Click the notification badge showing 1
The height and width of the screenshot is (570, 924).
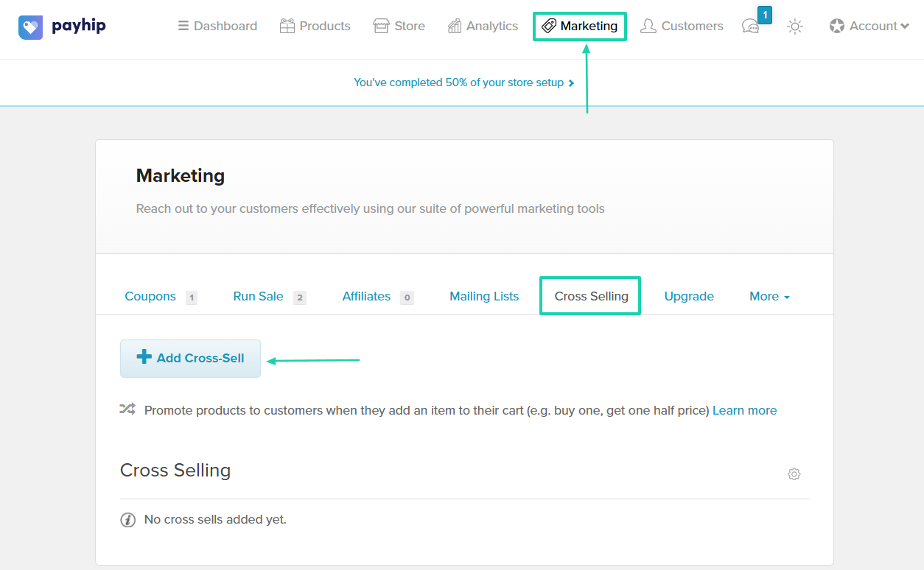[765, 15]
